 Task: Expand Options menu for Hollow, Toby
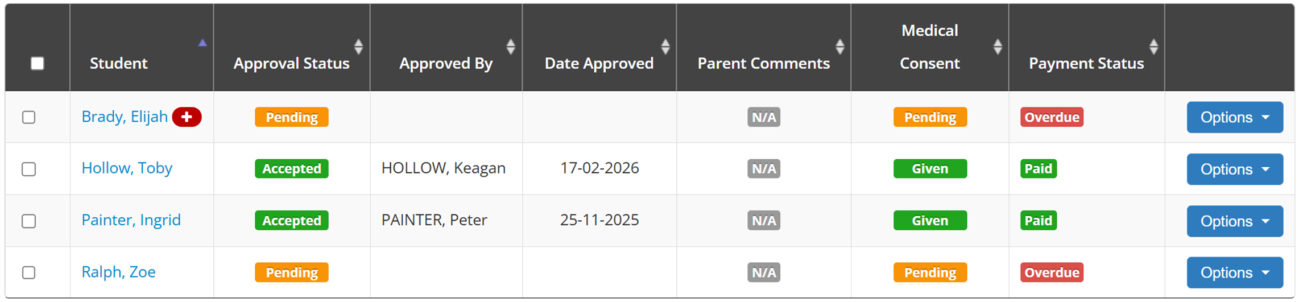[1234, 169]
